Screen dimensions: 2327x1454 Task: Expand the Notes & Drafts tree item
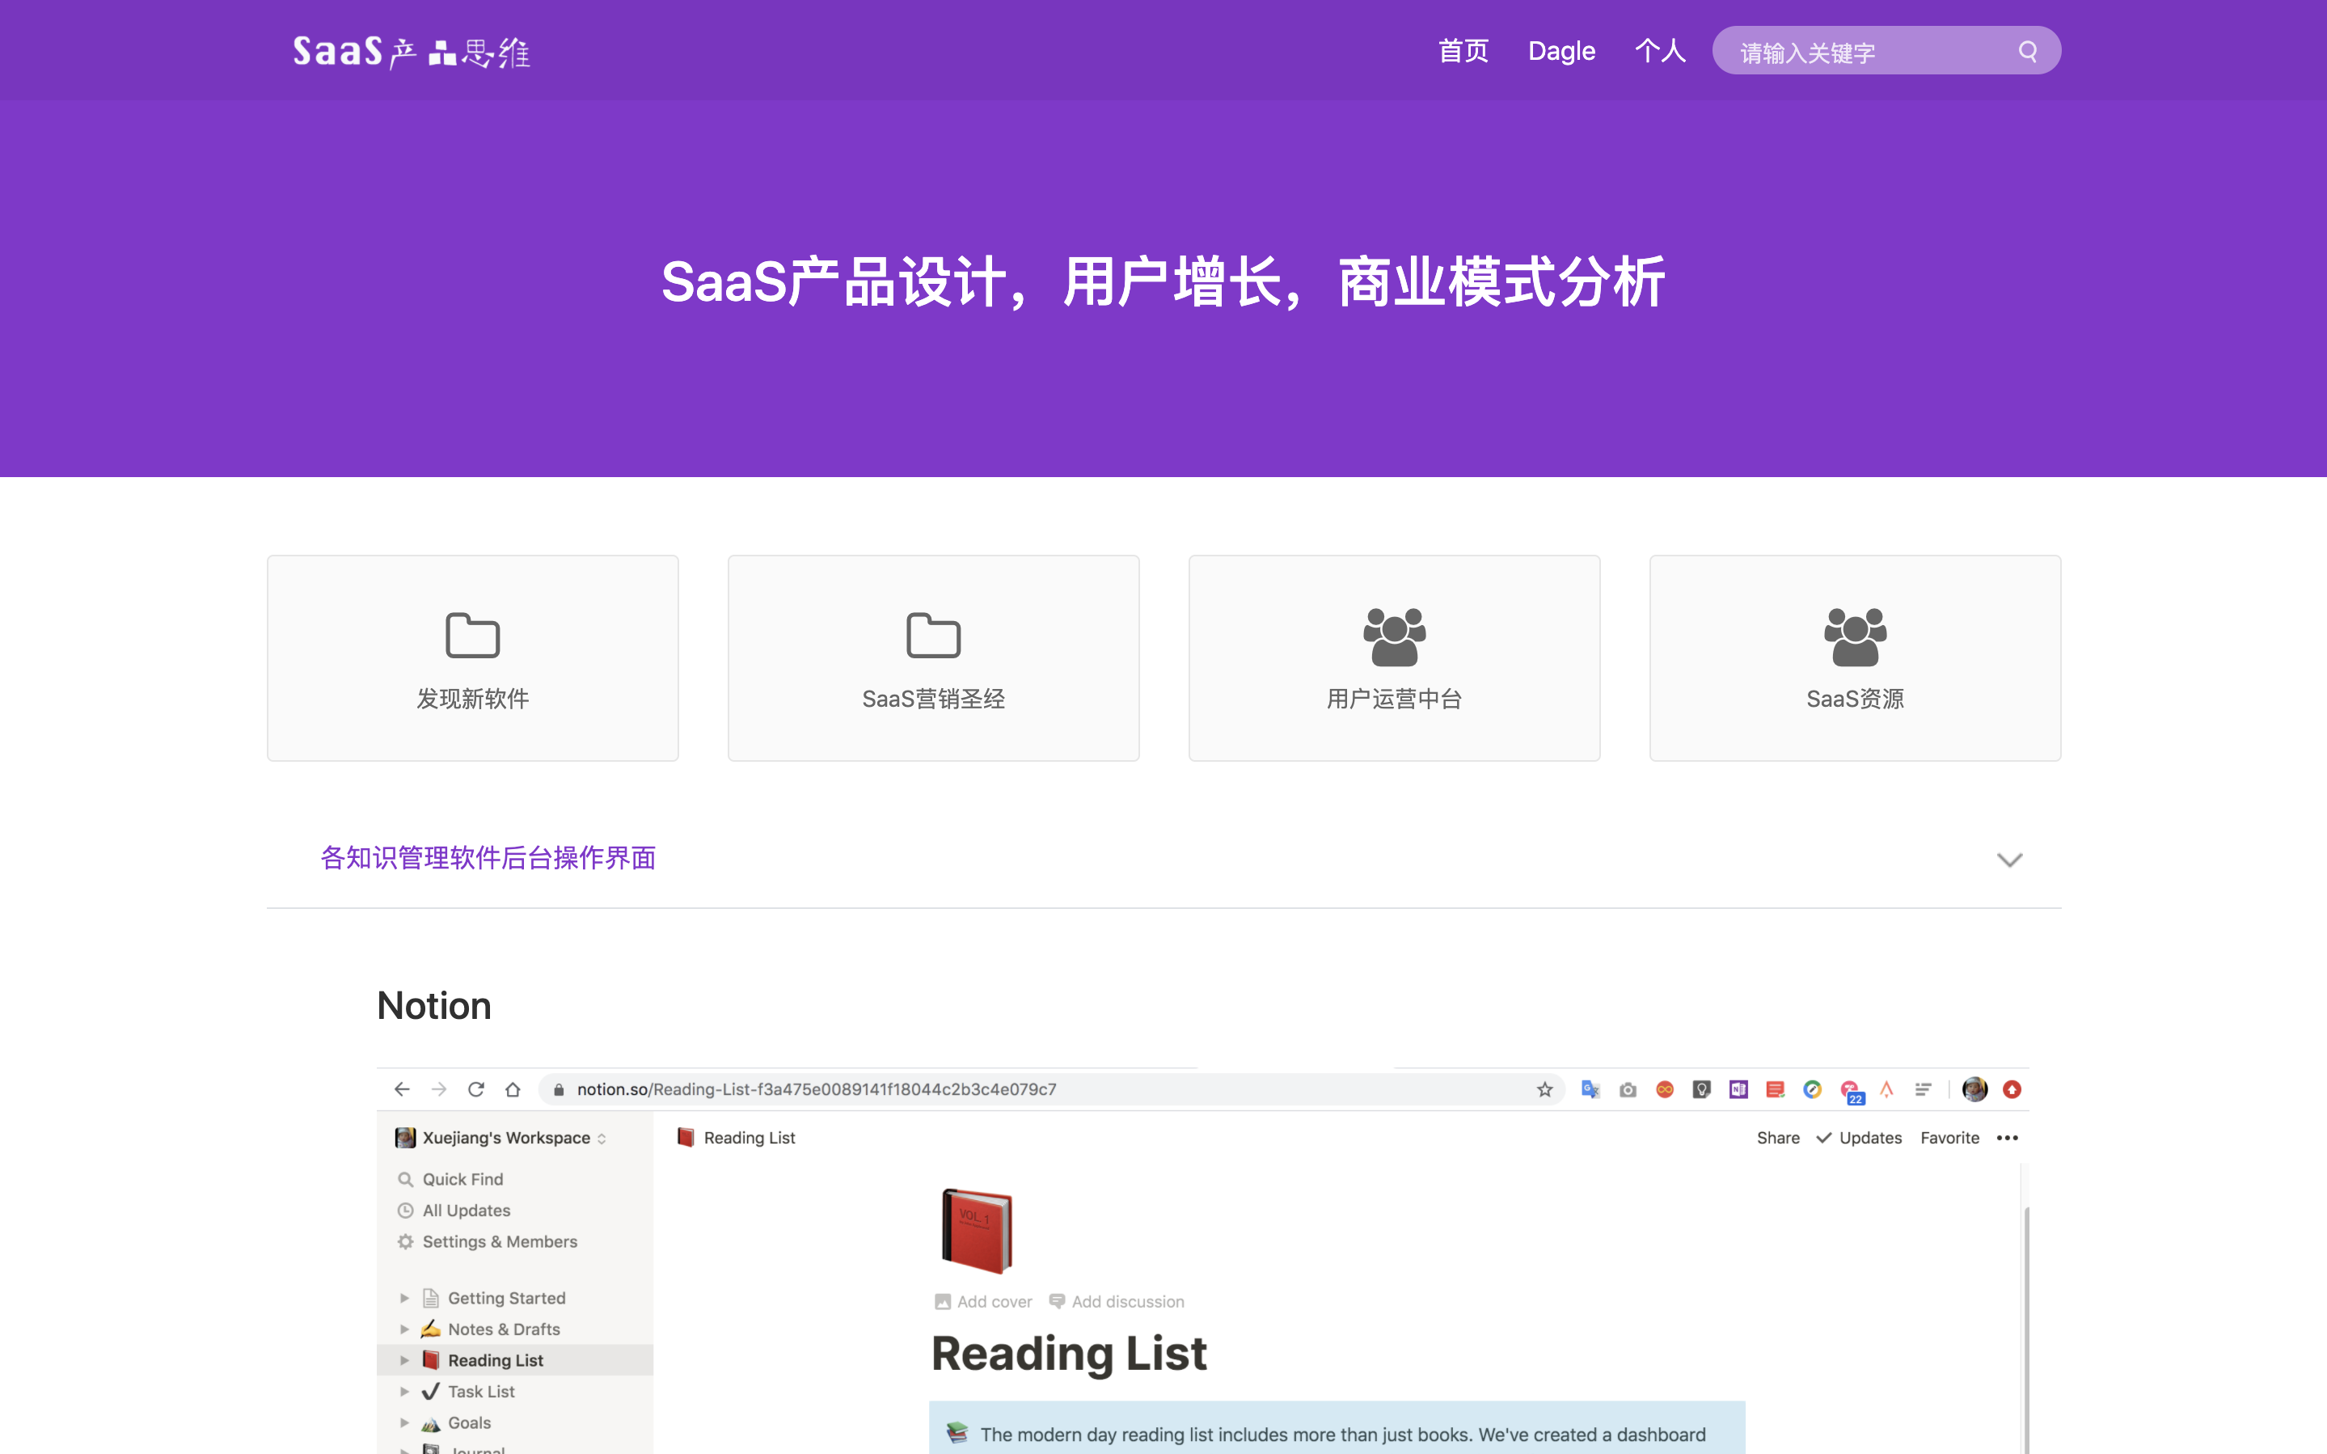pyautogui.click(x=404, y=1329)
